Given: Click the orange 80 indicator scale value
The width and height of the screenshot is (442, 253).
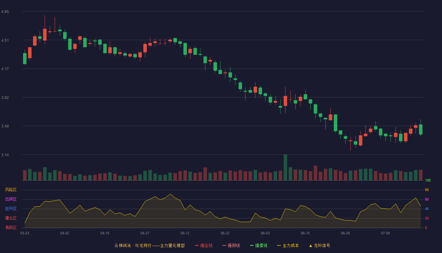Looking at the screenshot, I should coord(427,190).
